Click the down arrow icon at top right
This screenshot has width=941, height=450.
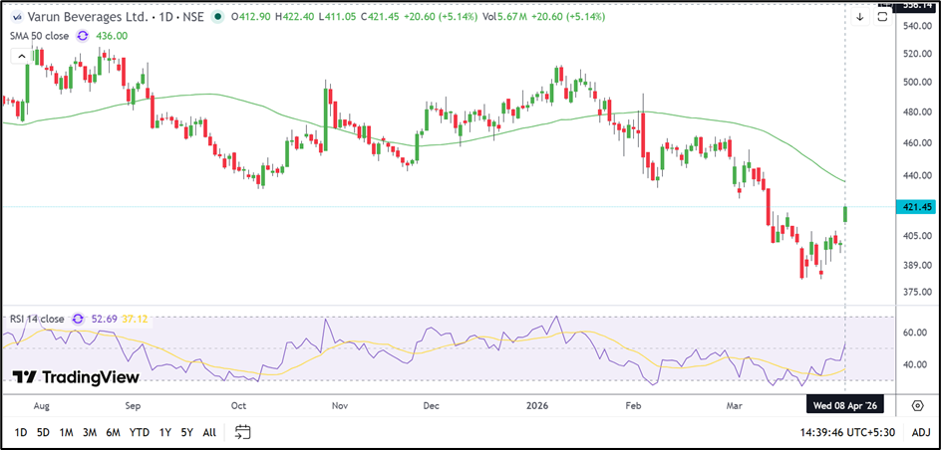click(860, 17)
